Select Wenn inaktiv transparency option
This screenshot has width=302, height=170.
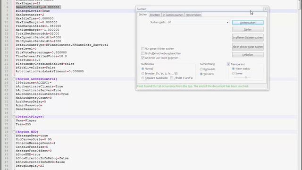pos(233,68)
